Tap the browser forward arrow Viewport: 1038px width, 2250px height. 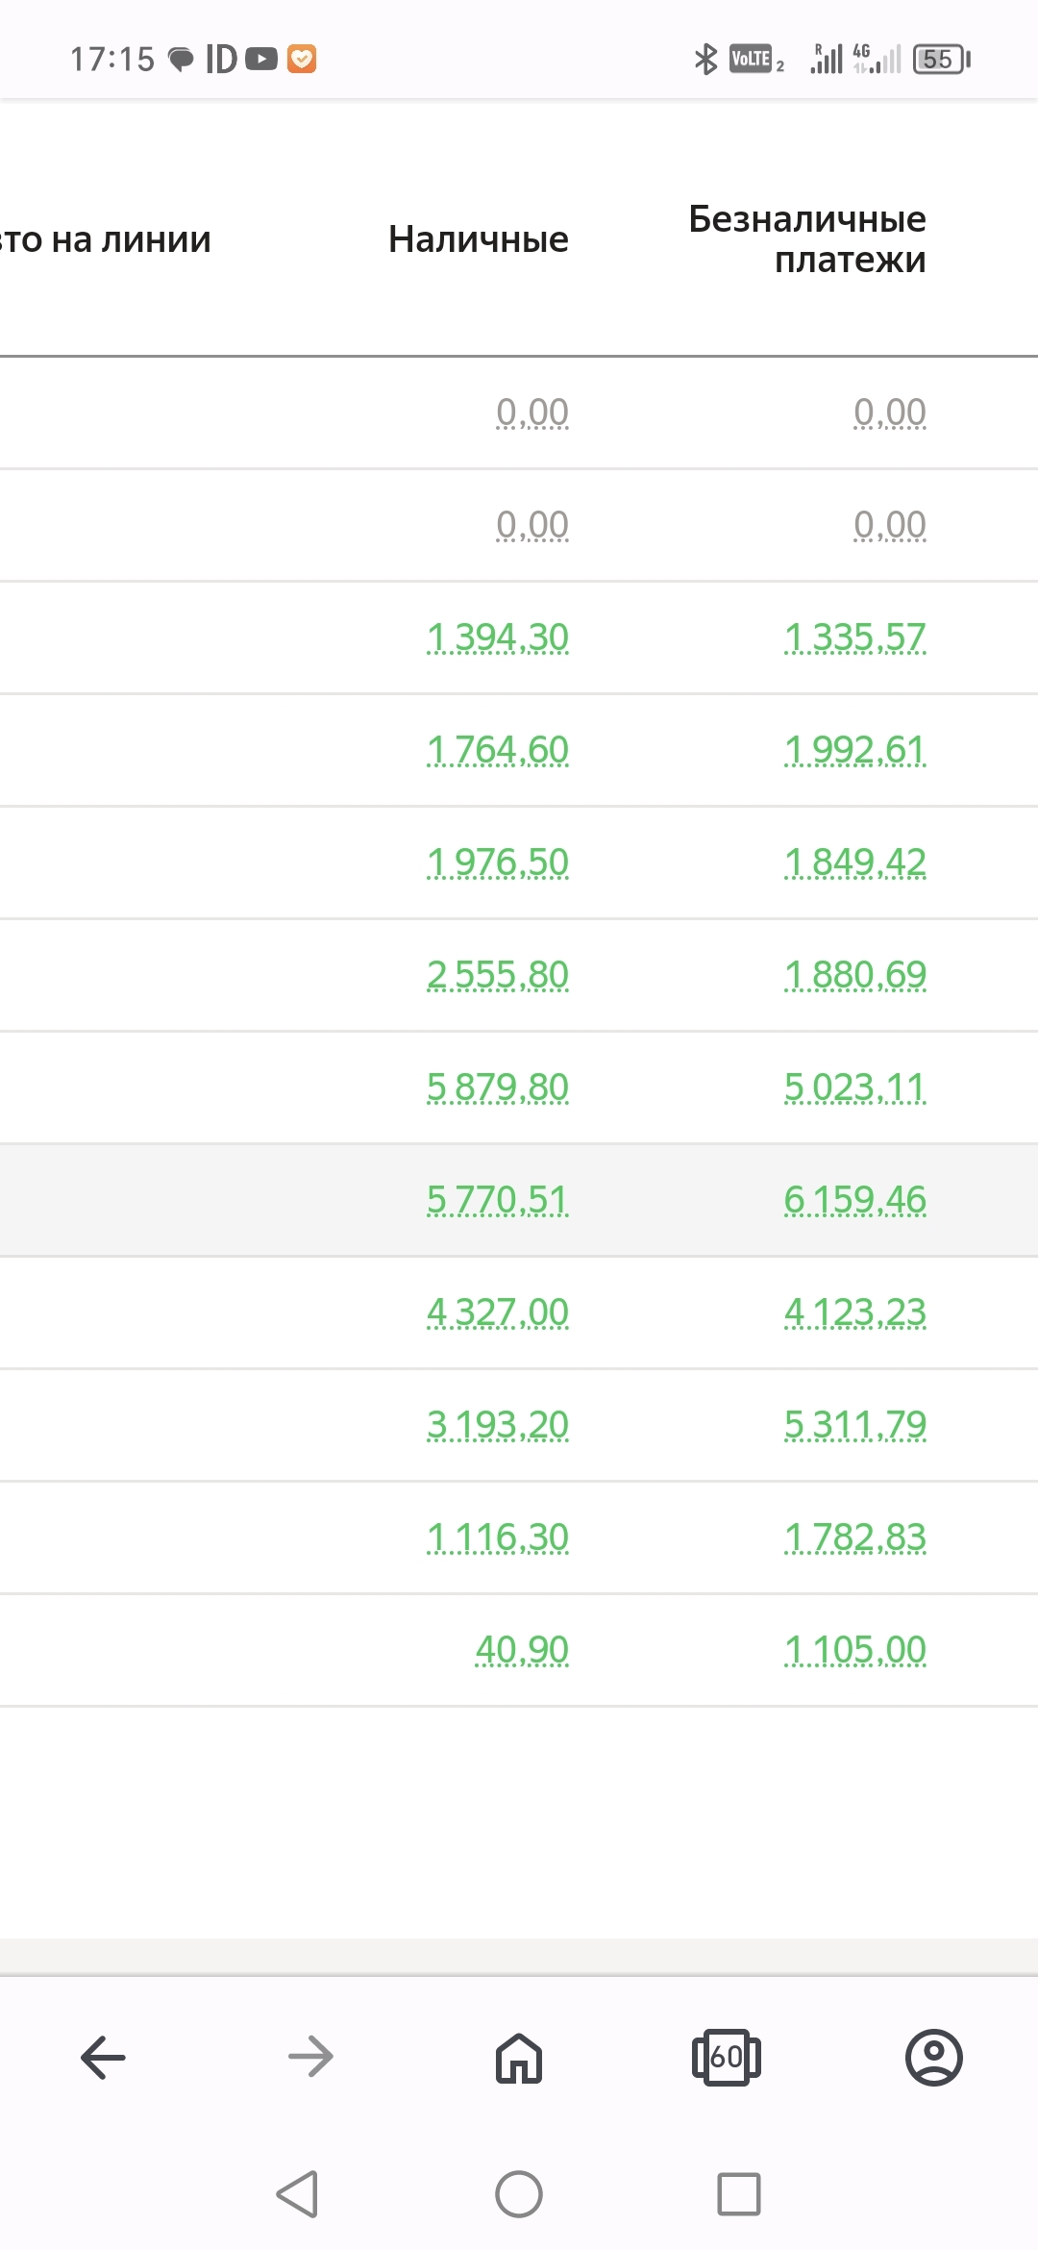point(310,2058)
